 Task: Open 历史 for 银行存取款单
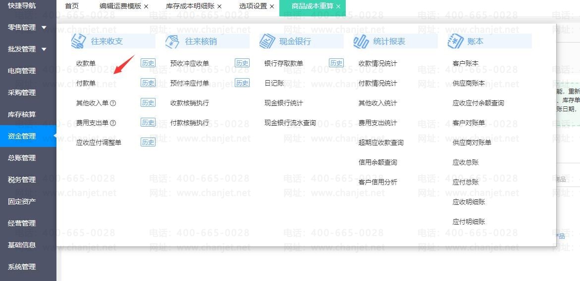point(336,63)
